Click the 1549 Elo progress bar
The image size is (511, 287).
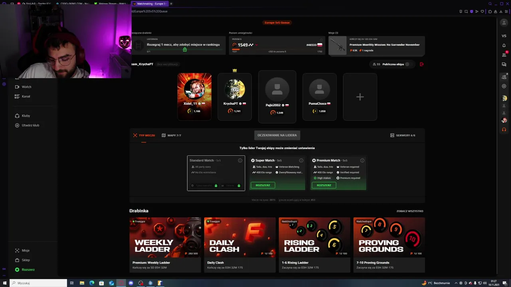click(x=277, y=49)
